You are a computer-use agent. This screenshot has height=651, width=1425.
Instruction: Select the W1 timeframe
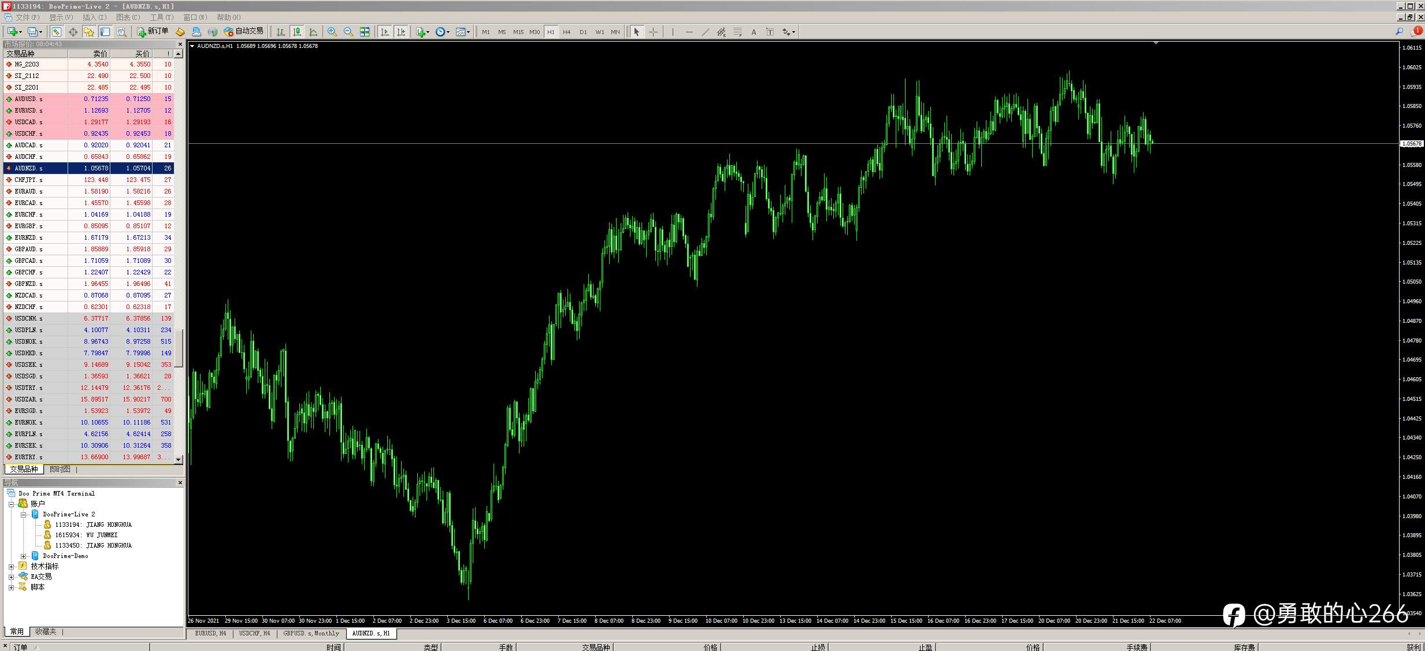pos(600,32)
